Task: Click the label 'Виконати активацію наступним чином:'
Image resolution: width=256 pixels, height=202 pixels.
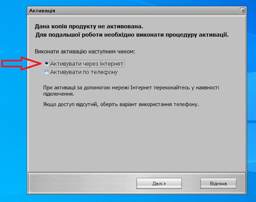Action: [85, 52]
